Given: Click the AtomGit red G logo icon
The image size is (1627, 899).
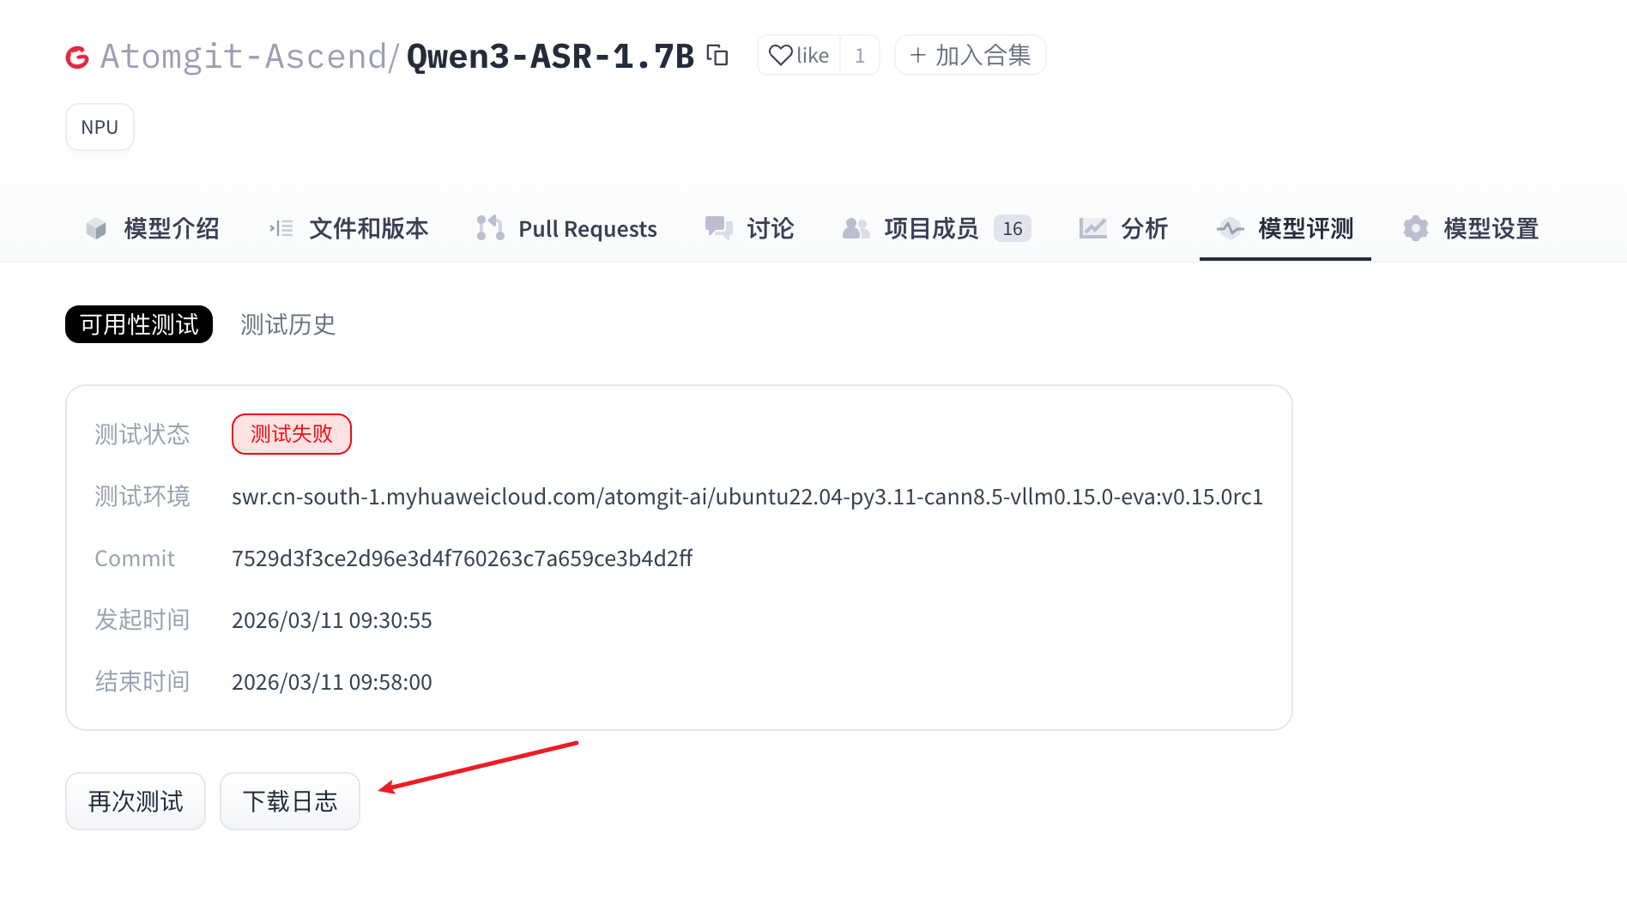Looking at the screenshot, I should pos(77,57).
